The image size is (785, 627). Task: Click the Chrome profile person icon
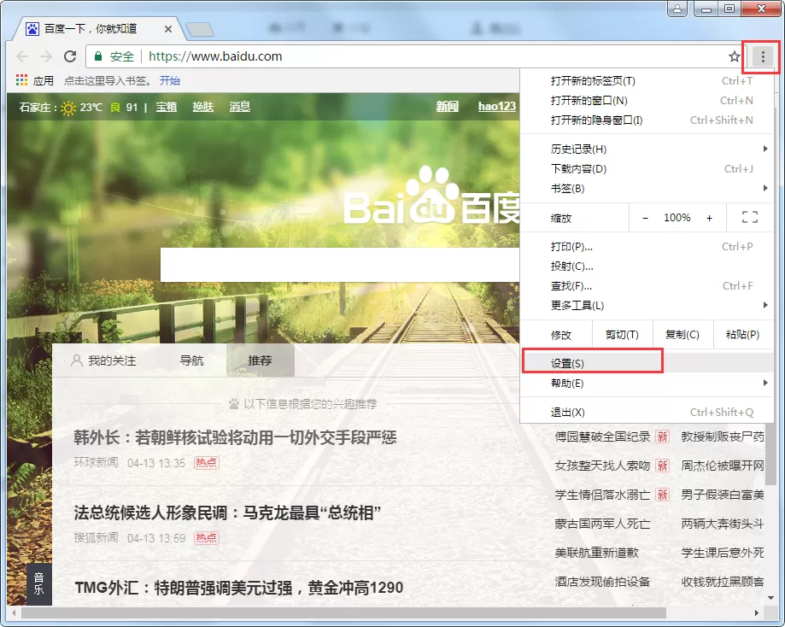point(677,9)
